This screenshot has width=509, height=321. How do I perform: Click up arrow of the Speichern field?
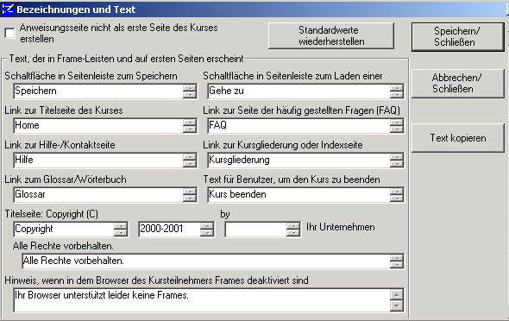(x=190, y=88)
